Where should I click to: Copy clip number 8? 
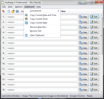(84, 53)
